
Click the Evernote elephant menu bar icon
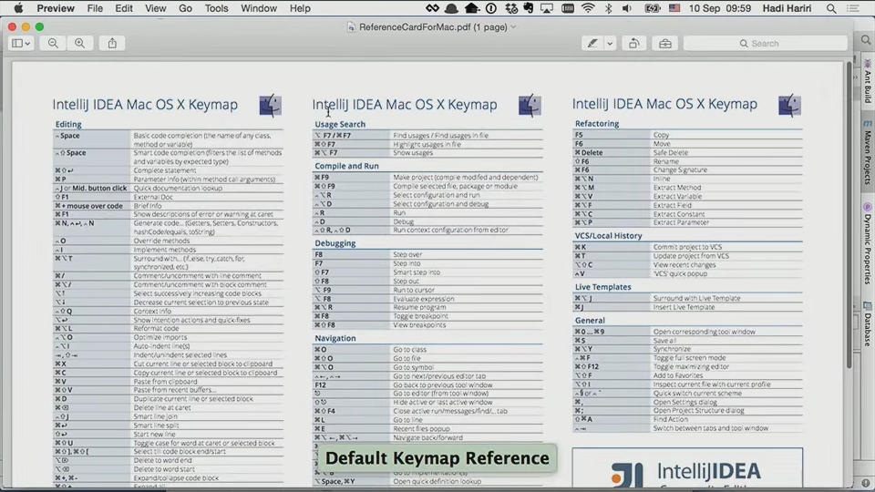(528, 8)
